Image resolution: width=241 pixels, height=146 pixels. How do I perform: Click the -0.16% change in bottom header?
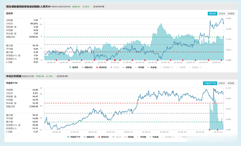(x=49, y=76)
